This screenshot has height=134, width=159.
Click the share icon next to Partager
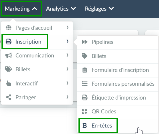(9, 97)
